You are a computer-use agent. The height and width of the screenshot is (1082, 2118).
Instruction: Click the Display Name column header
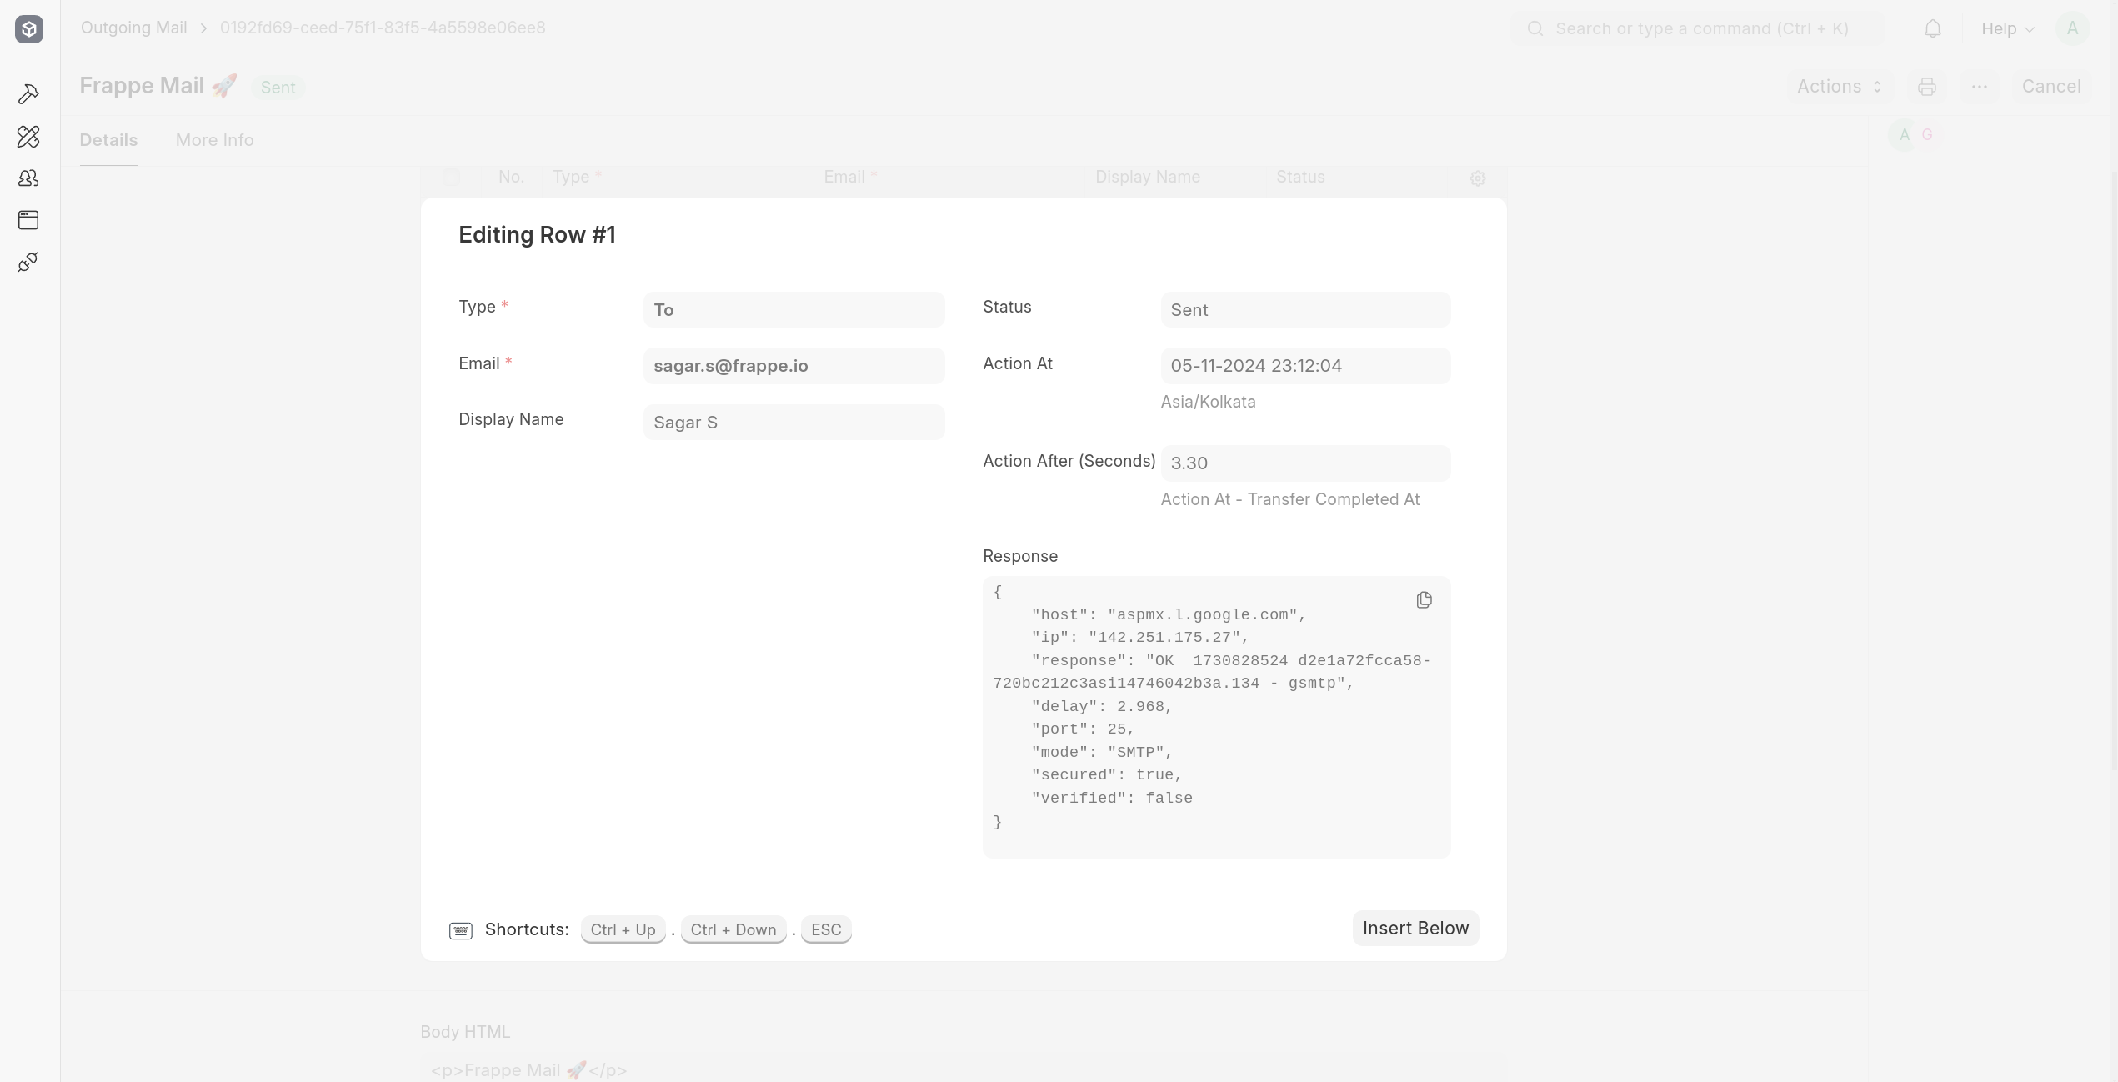(1147, 177)
